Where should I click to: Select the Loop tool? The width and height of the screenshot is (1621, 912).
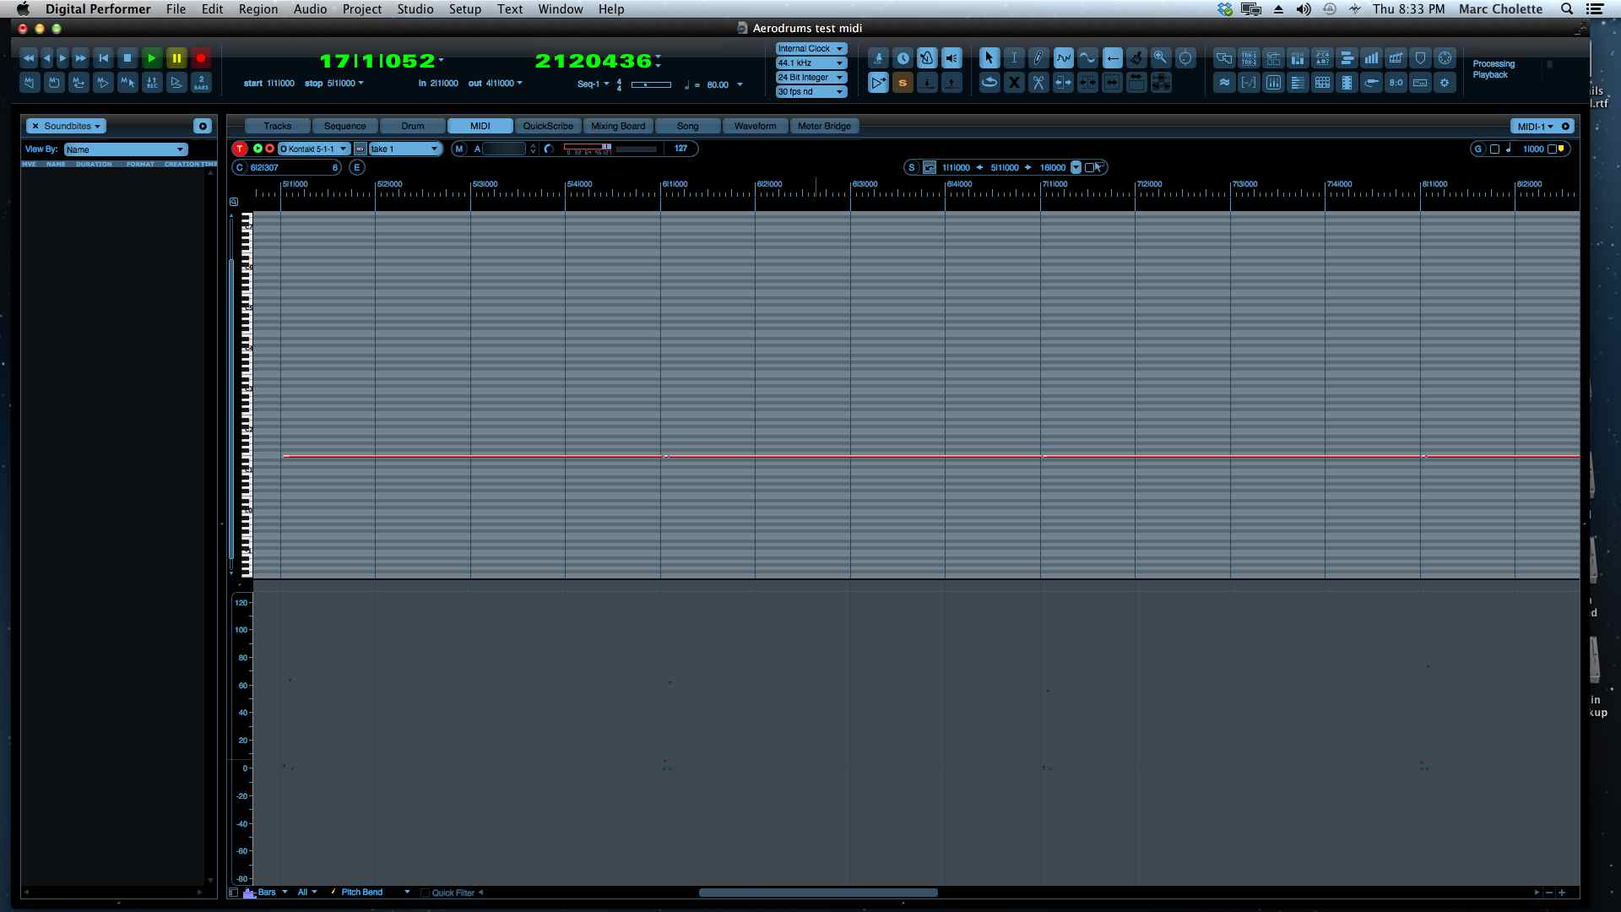point(989,83)
